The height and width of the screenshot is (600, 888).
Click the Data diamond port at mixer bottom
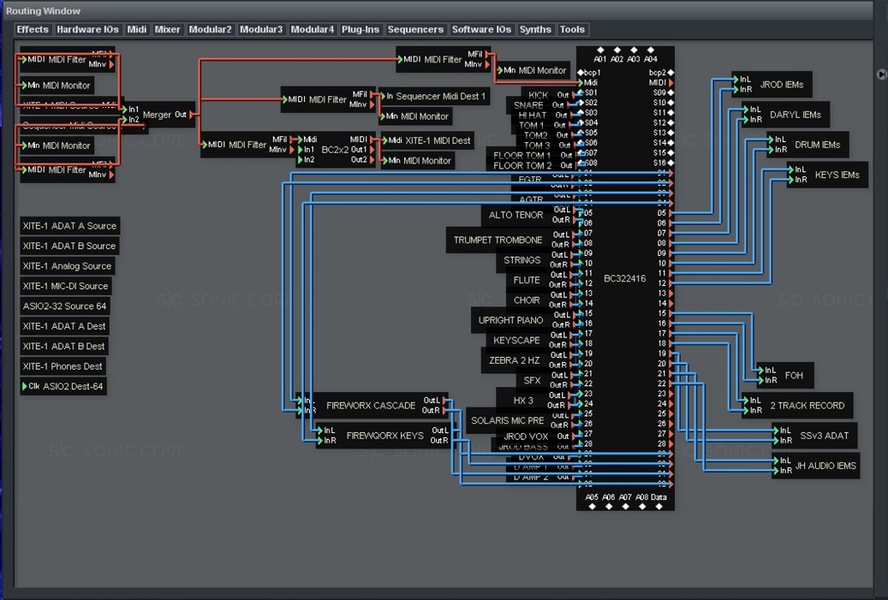click(x=659, y=507)
